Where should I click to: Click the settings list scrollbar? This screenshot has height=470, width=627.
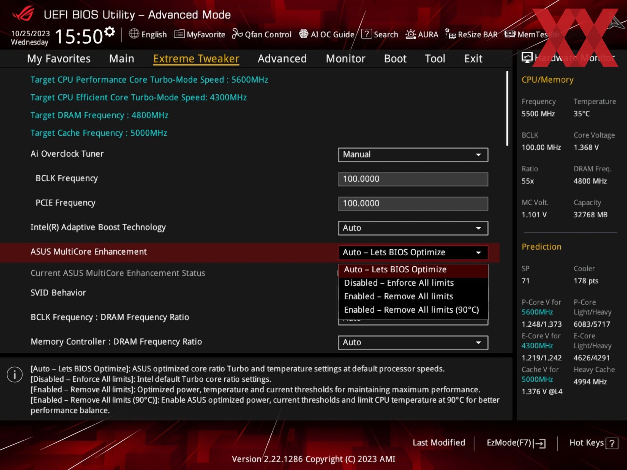507,108
